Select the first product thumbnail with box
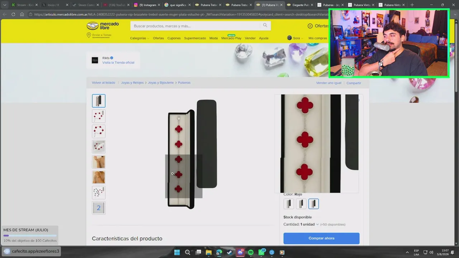459x258 pixels. click(99, 101)
